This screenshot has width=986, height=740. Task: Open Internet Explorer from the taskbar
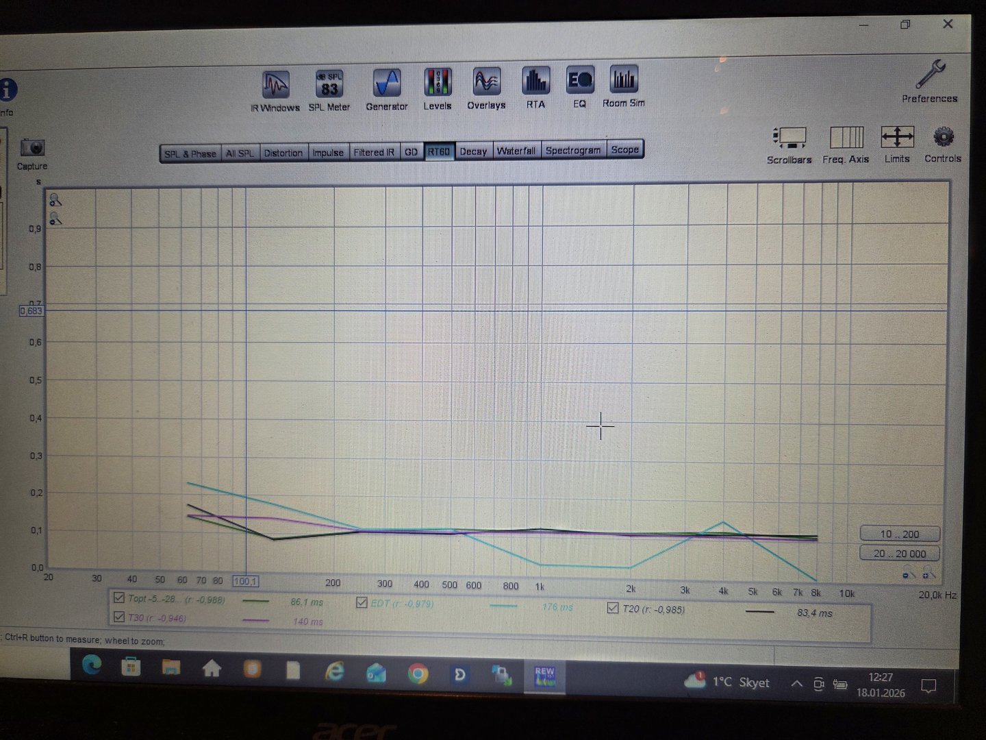pos(334,672)
